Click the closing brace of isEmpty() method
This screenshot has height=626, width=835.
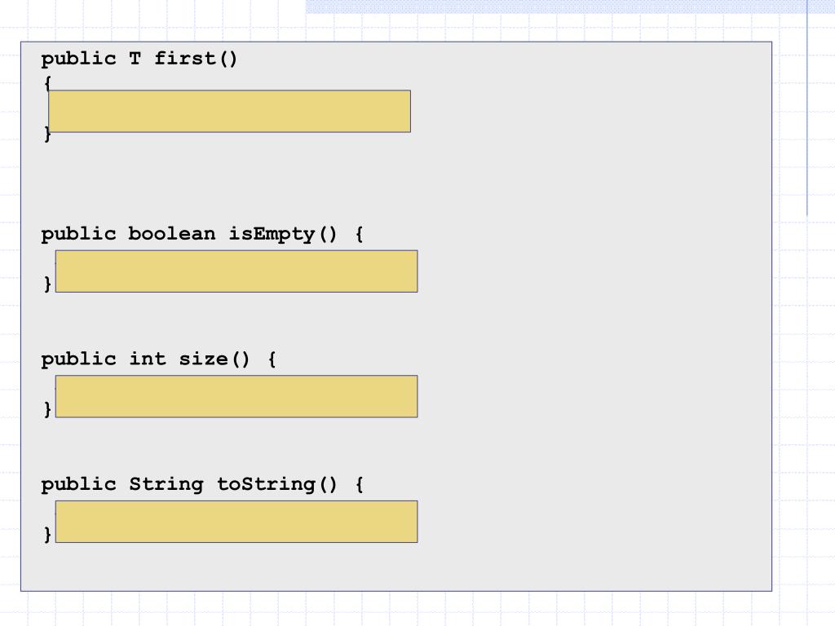pyautogui.click(x=47, y=284)
